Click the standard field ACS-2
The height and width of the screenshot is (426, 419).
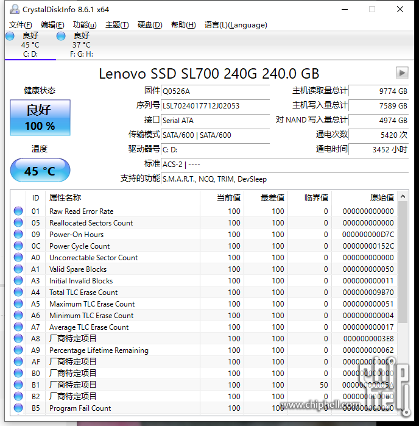285,165
